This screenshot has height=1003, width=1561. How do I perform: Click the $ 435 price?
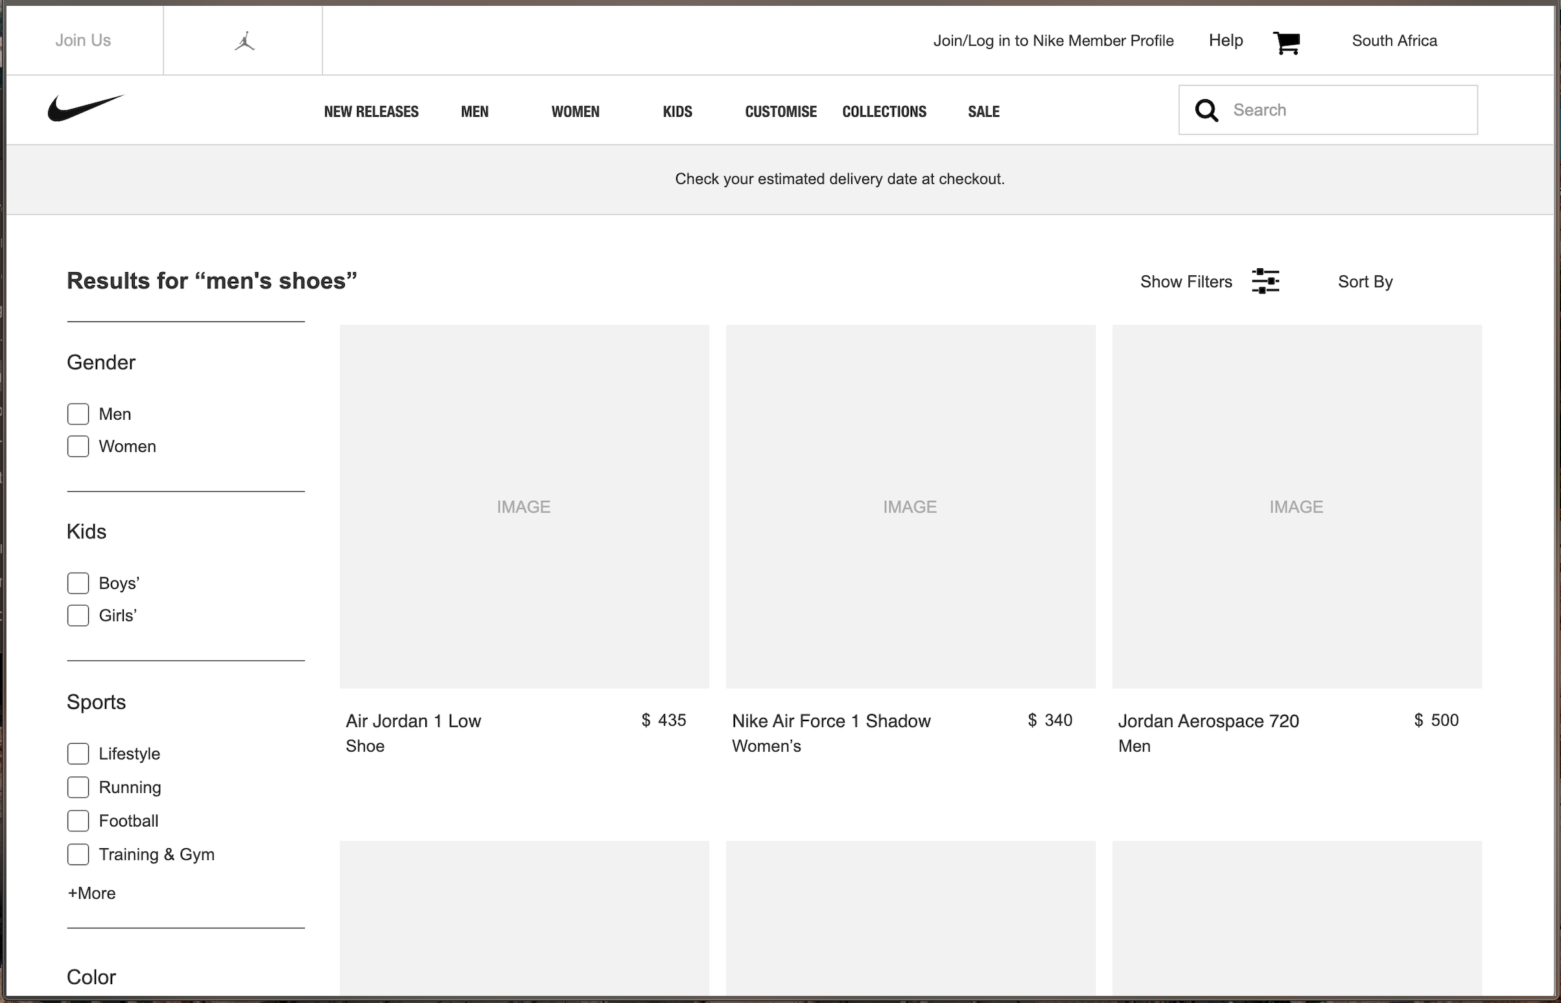664,721
